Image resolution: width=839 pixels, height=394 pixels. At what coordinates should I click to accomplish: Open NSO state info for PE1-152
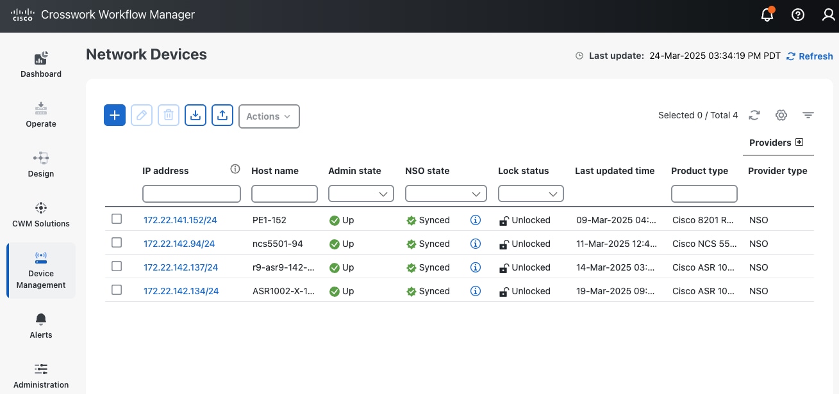click(x=476, y=220)
